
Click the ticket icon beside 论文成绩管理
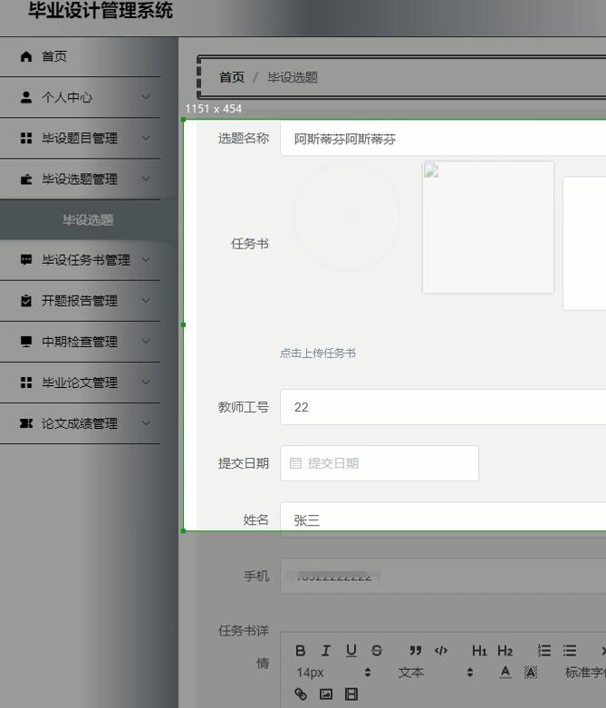[26, 423]
